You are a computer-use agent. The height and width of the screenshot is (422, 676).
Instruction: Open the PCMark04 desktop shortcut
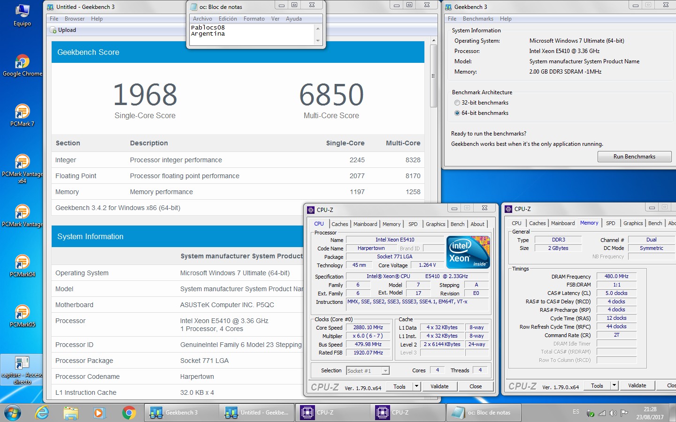(x=22, y=266)
